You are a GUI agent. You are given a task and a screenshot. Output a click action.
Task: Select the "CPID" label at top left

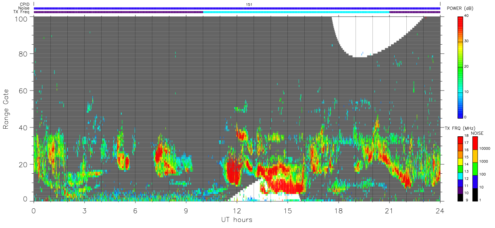(x=25, y=4)
